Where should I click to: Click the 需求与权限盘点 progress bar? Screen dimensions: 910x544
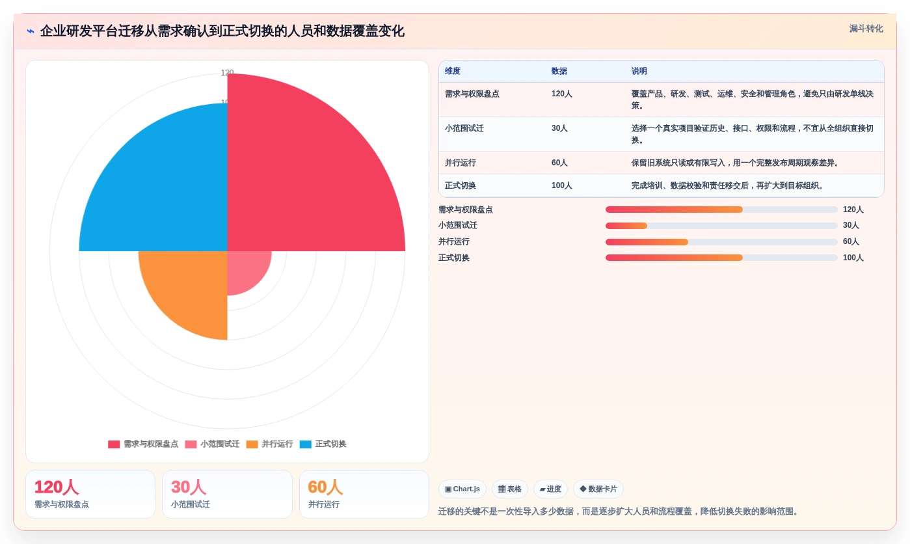tap(721, 210)
